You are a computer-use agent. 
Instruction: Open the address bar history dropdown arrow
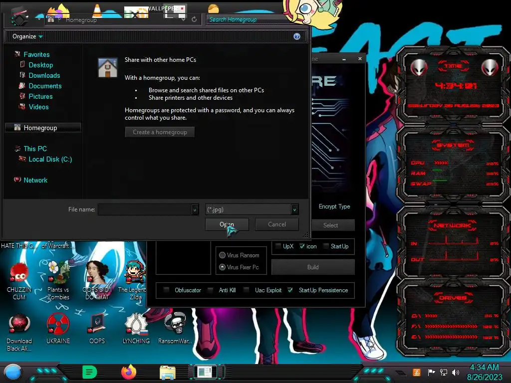(x=183, y=19)
